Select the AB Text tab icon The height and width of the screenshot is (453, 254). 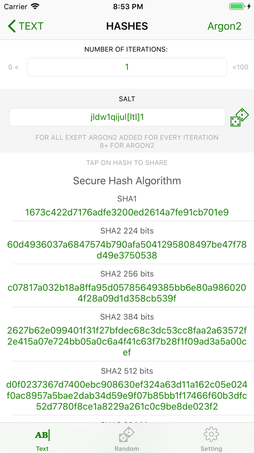(42, 435)
